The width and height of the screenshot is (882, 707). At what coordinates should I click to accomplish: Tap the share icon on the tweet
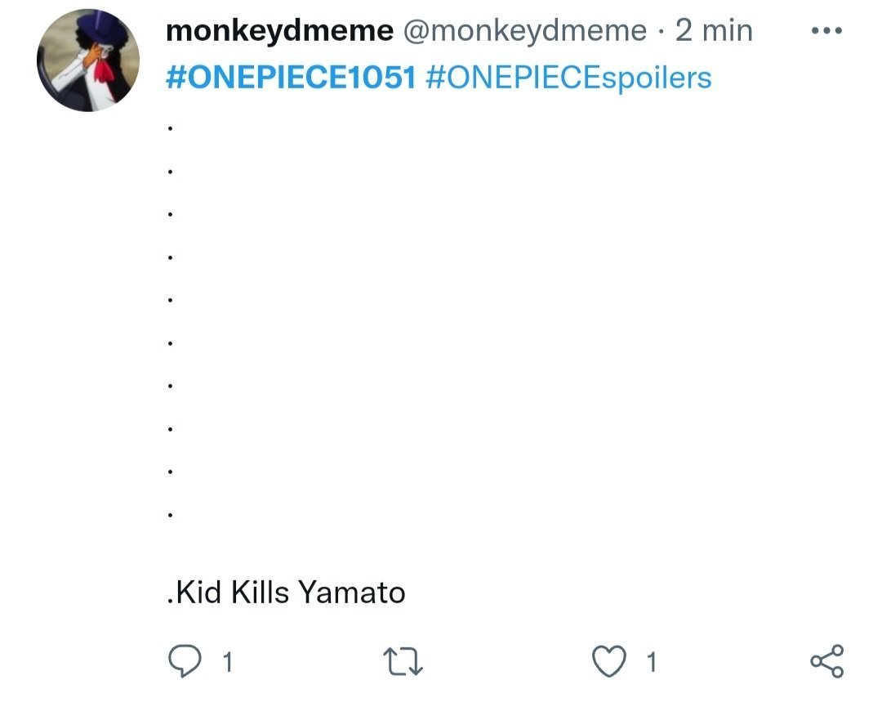826,661
